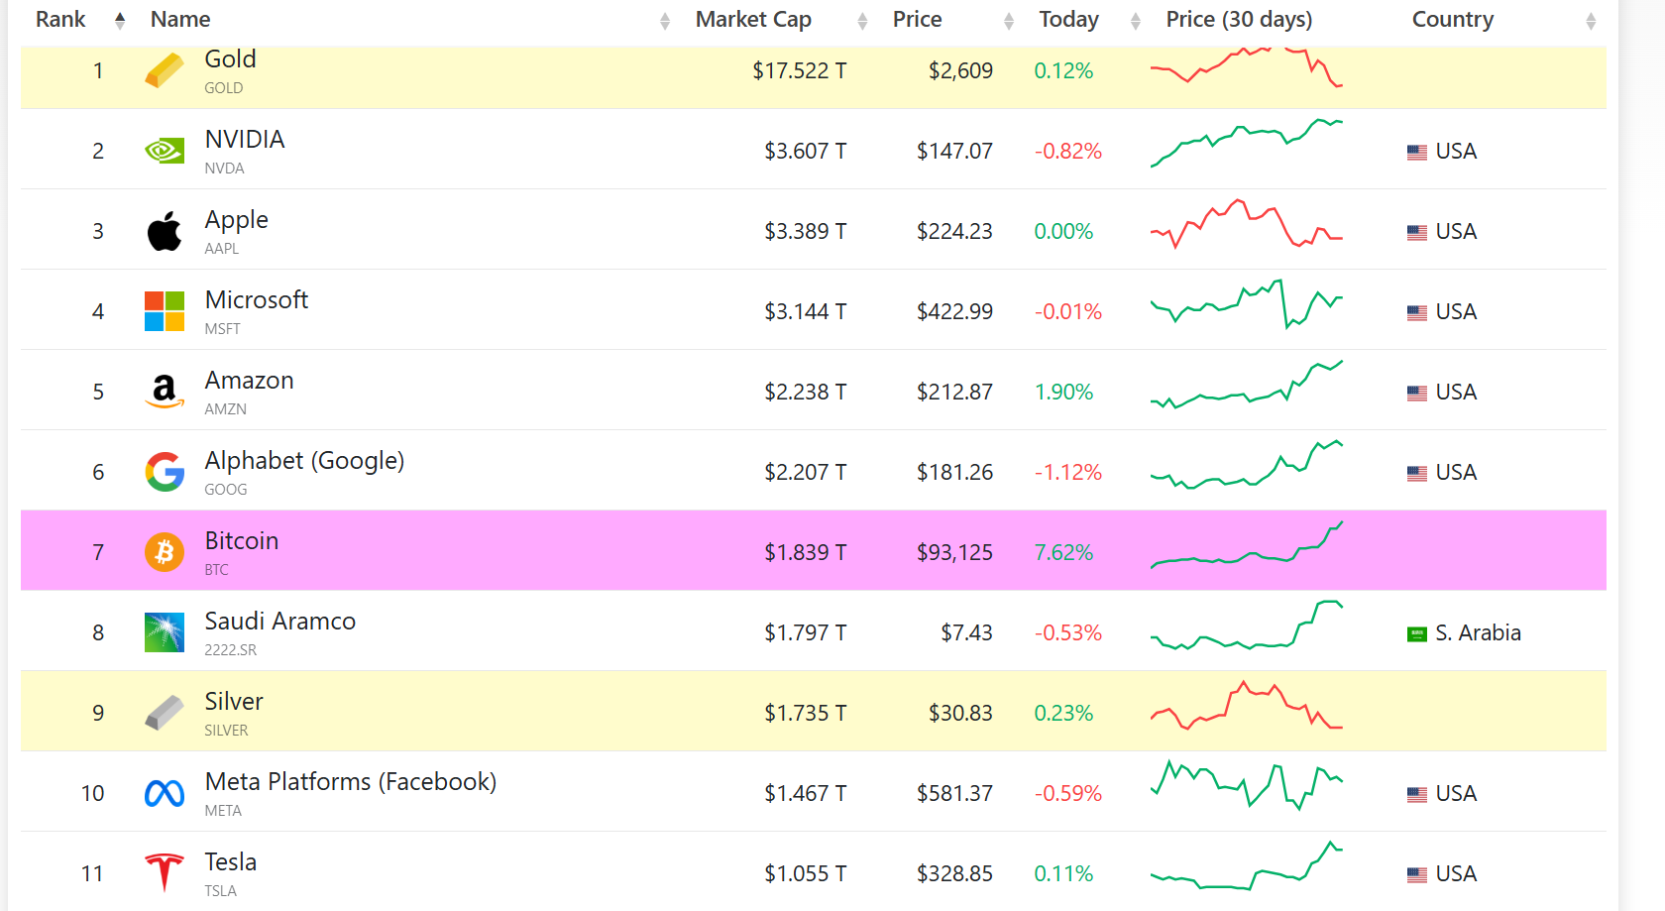Click the Google logo icon
Screen dimensions: 1665x911
click(x=165, y=472)
